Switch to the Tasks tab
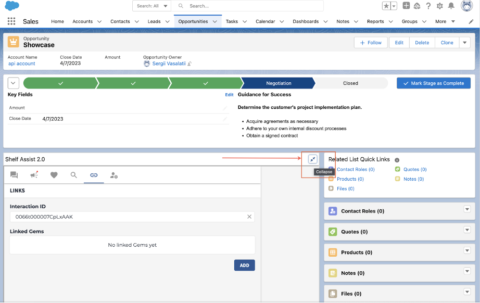The height and width of the screenshot is (303, 480). pos(232,21)
